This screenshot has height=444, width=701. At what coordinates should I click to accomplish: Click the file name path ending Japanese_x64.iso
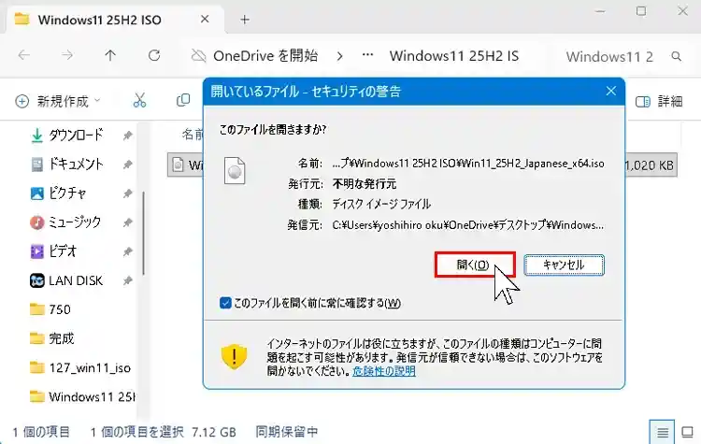[468, 164]
